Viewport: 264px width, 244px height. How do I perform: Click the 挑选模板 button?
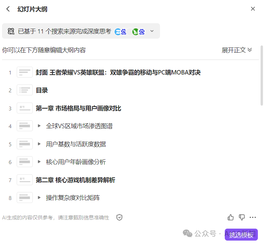(x=241, y=235)
